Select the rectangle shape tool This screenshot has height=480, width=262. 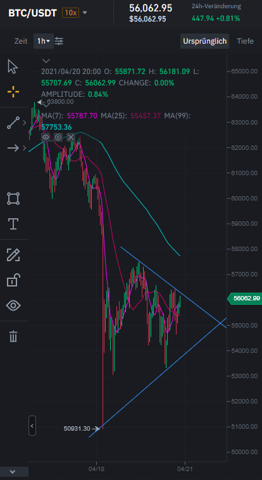tap(13, 199)
